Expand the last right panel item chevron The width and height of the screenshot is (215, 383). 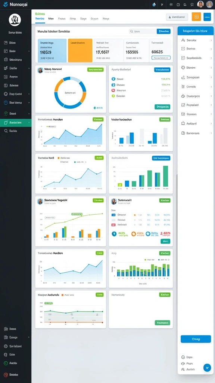tap(211, 133)
